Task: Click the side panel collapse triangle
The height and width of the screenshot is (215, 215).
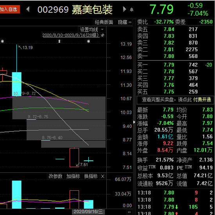Action: [134, 122]
